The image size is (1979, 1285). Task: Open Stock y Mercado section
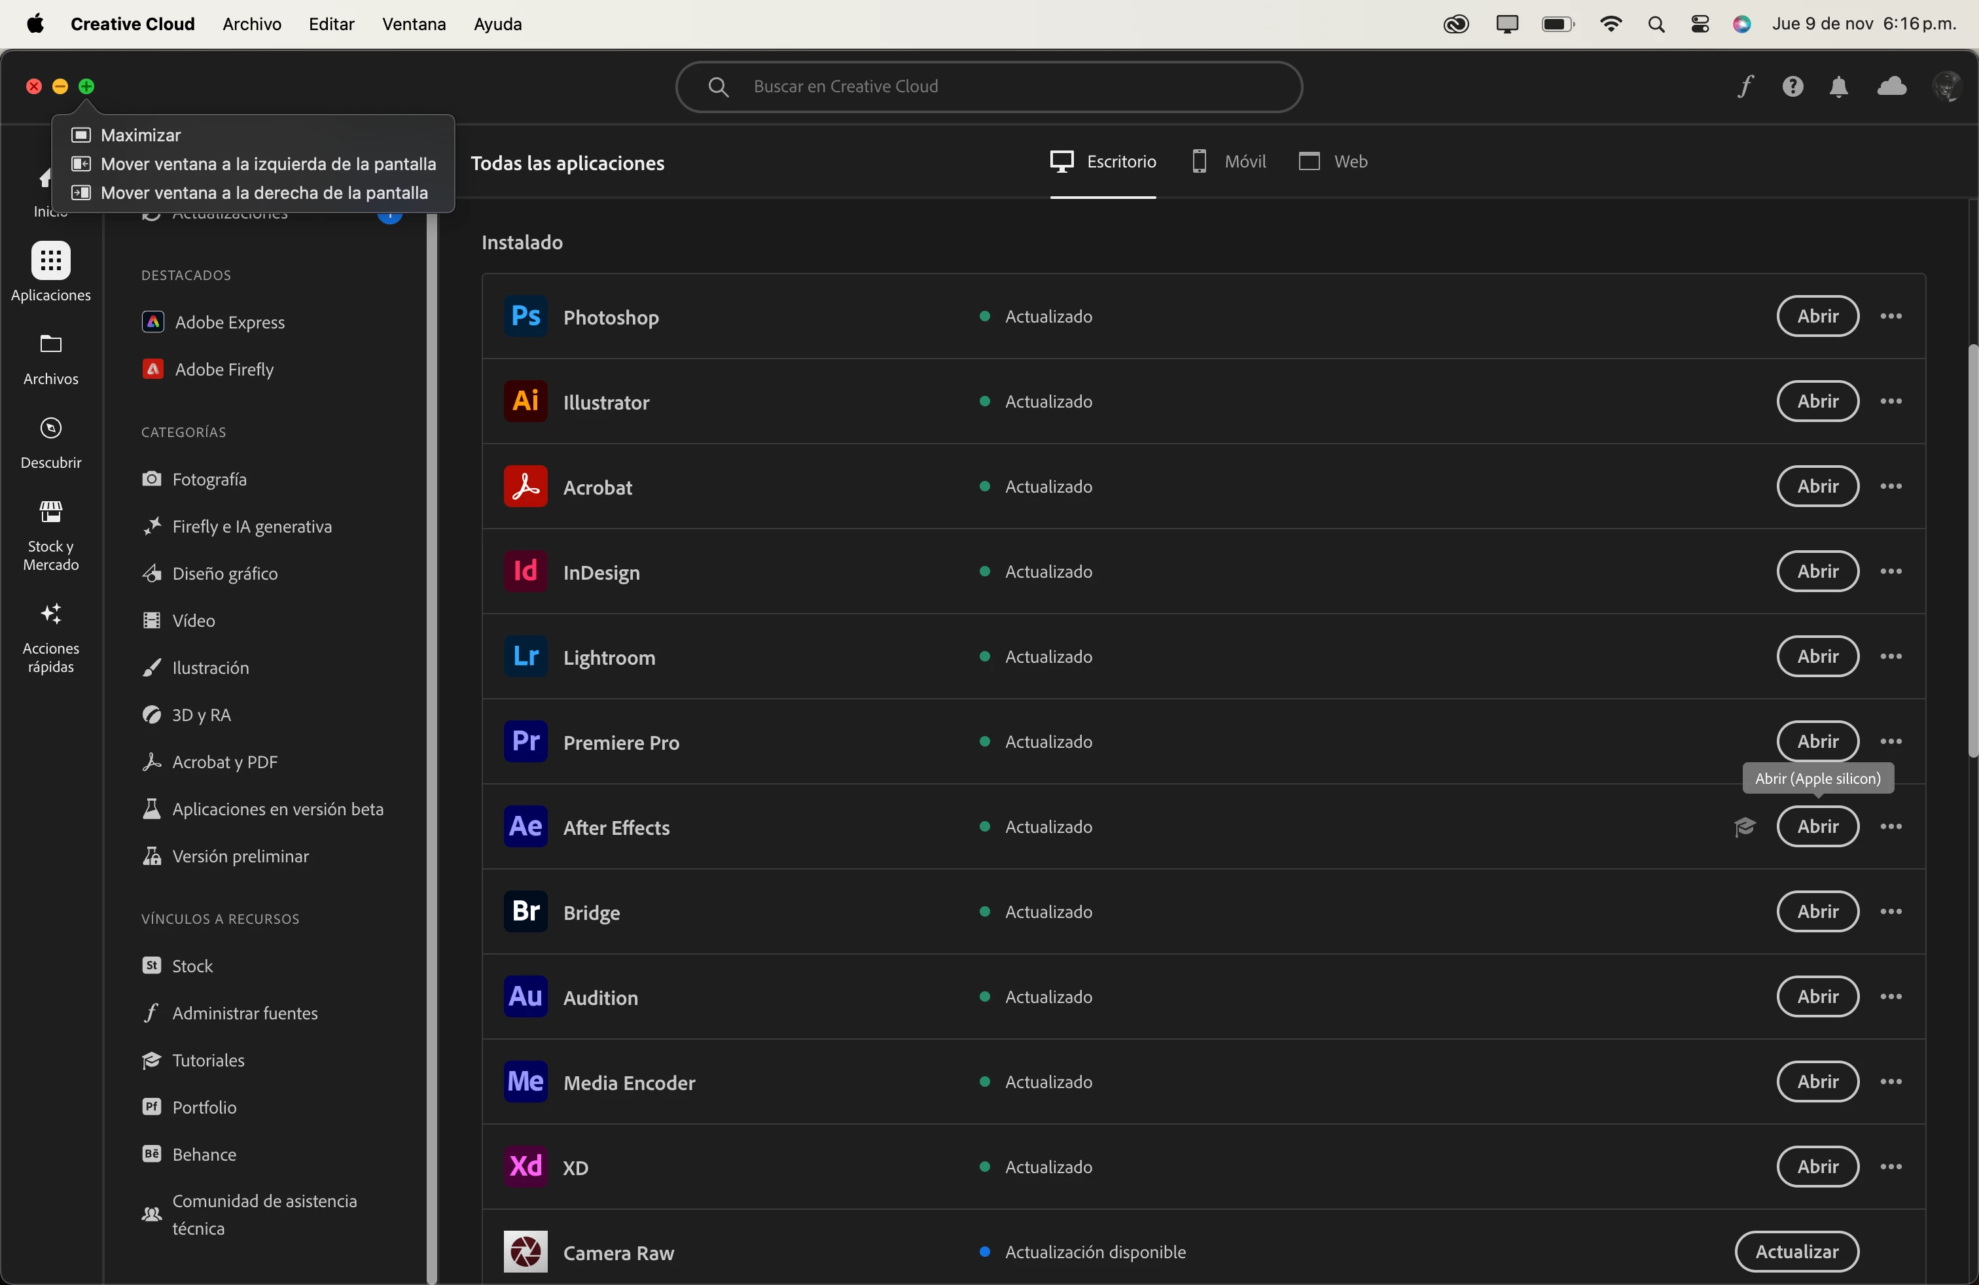coord(51,536)
